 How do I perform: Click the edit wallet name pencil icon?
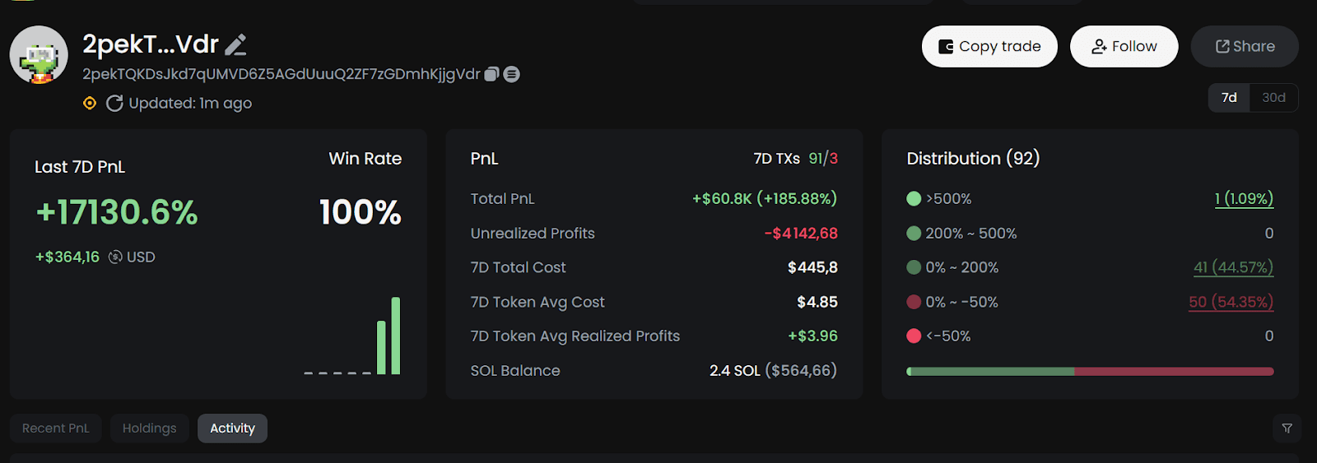pyautogui.click(x=236, y=44)
